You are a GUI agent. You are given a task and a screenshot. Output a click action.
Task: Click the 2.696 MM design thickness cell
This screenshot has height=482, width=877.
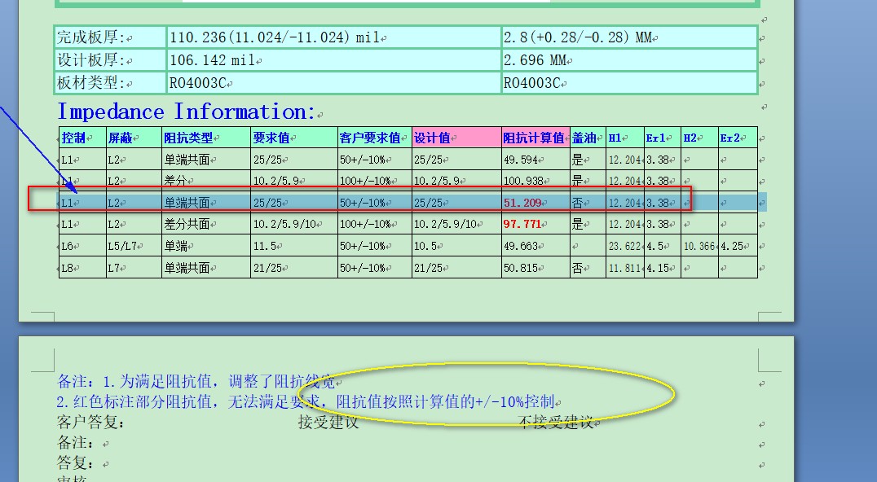(x=629, y=59)
